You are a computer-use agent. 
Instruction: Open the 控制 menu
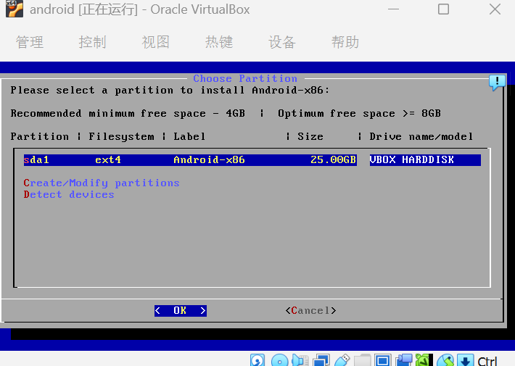click(x=92, y=42)
